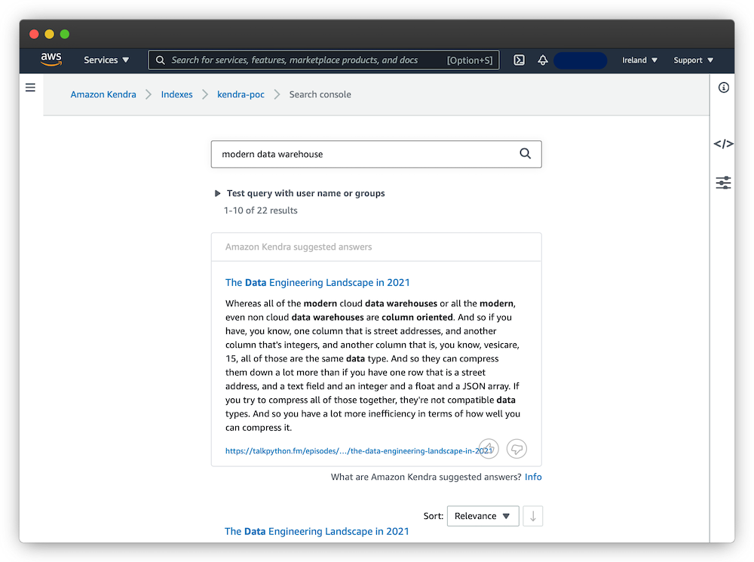Open Info link about suggested answers
Image resolution: width=754 pixels, height=562 pixels.
pyautogui.click(x=533, y=477)
